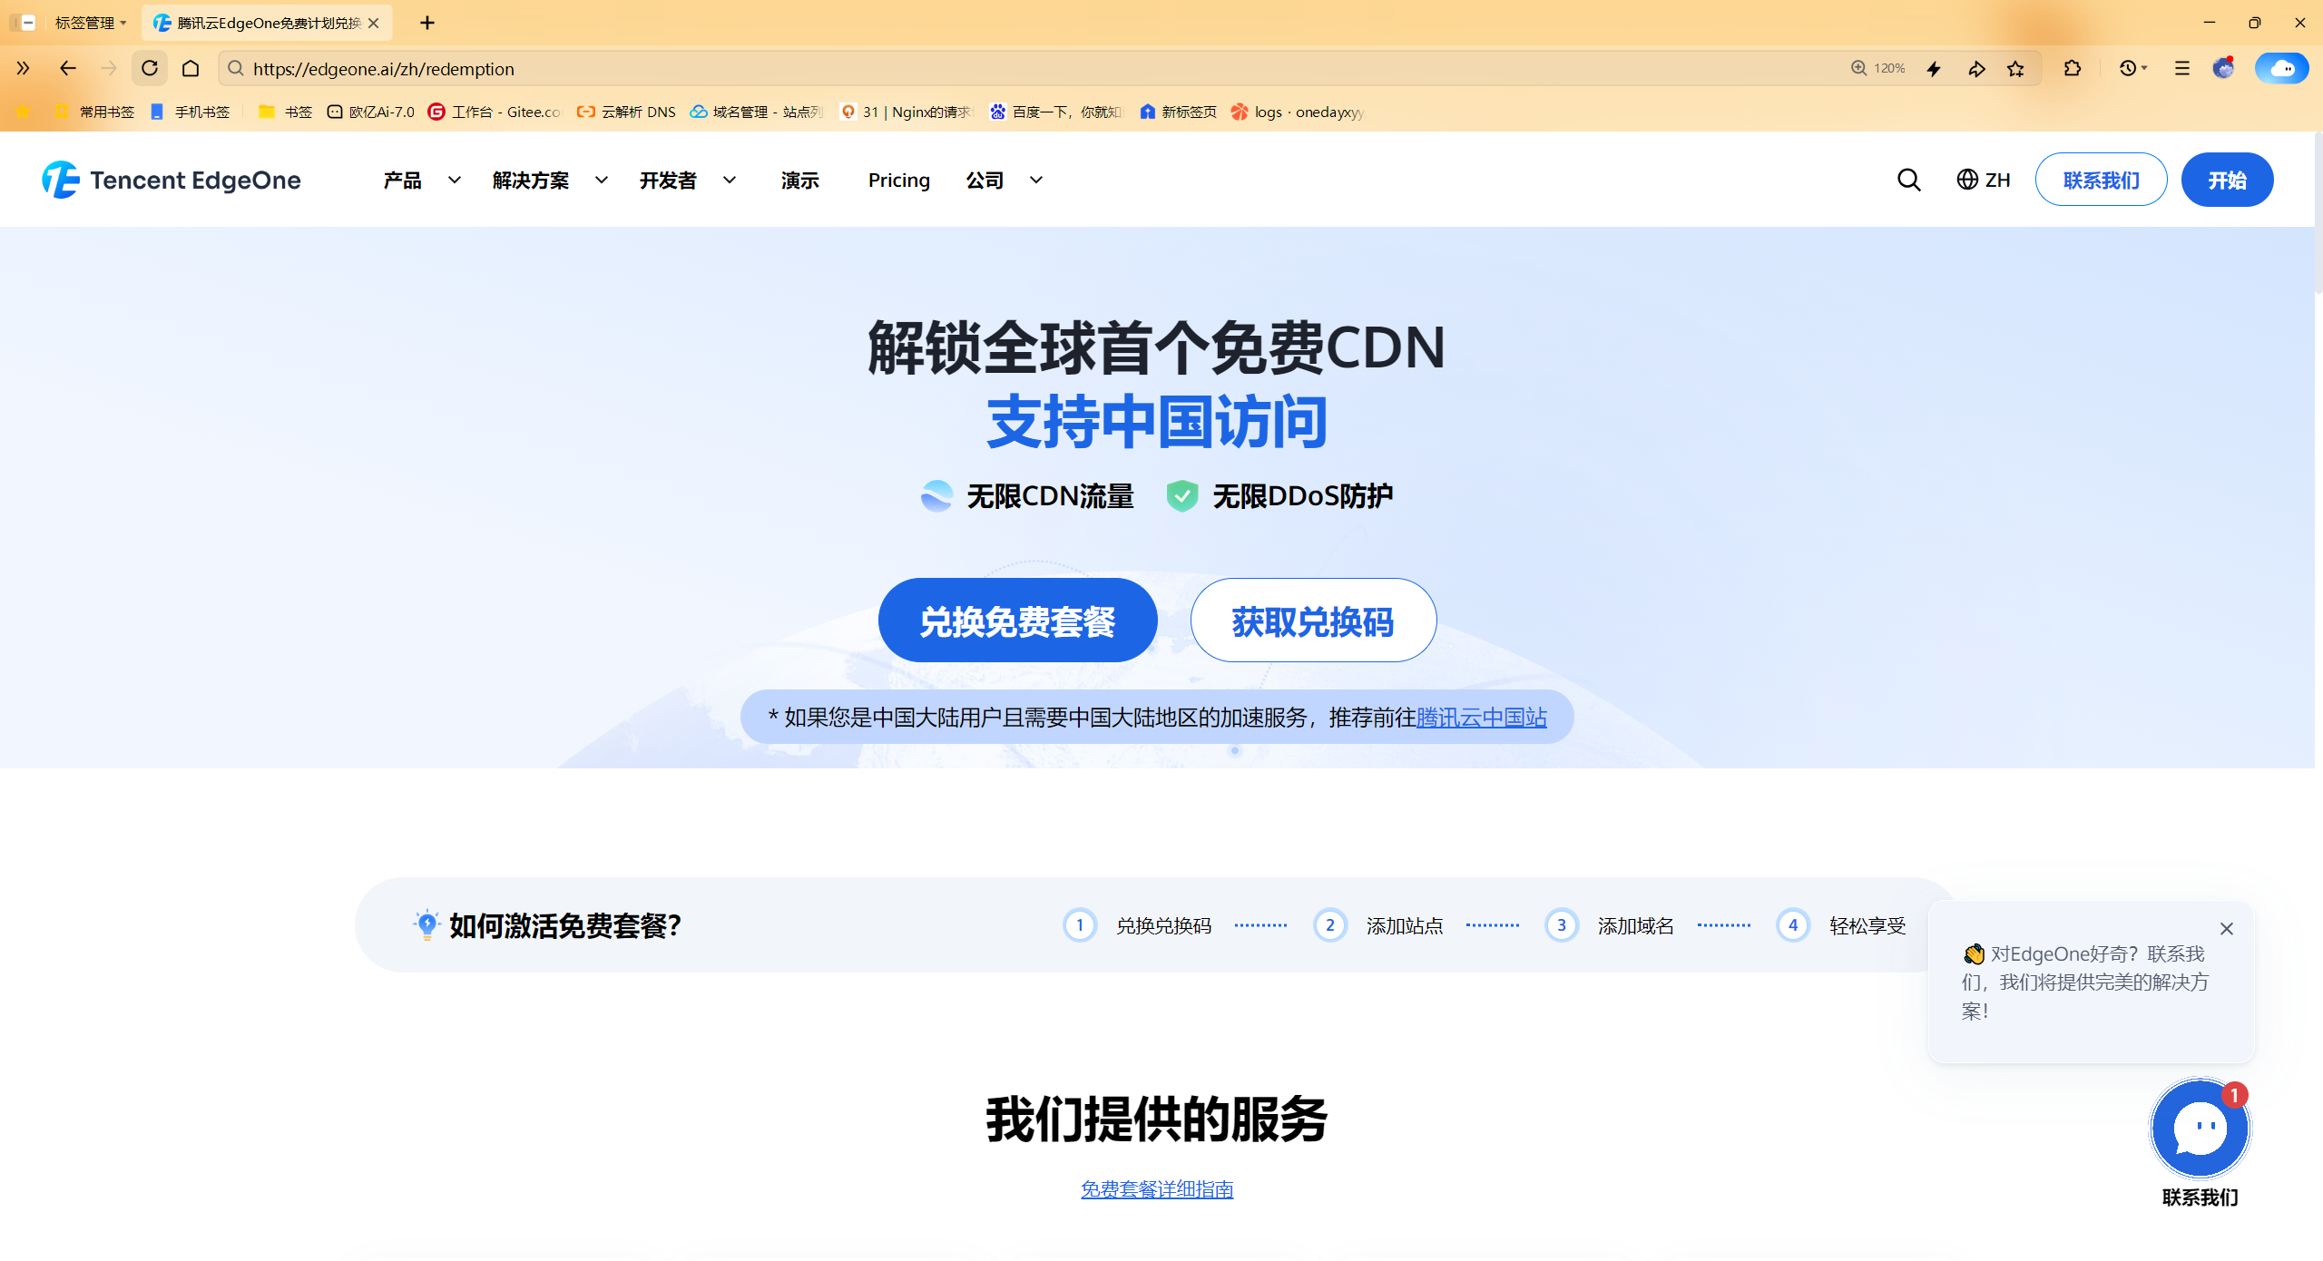The width and height of the screenshot is (2323, 1261).
Task: Open the 书签 bookmark folder
Action: pos(285,112)
